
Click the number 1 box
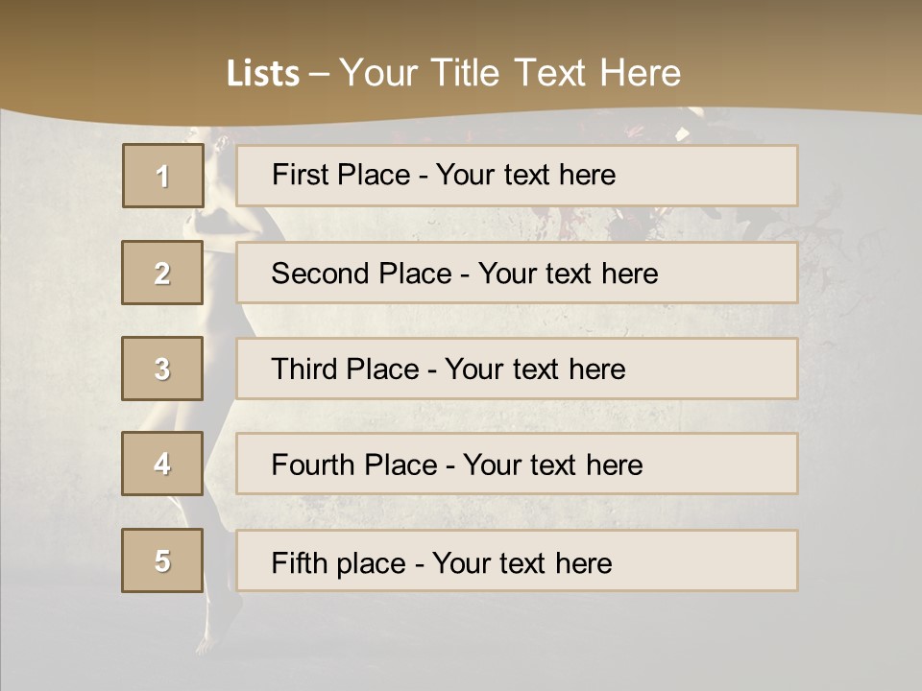point(163,176)
